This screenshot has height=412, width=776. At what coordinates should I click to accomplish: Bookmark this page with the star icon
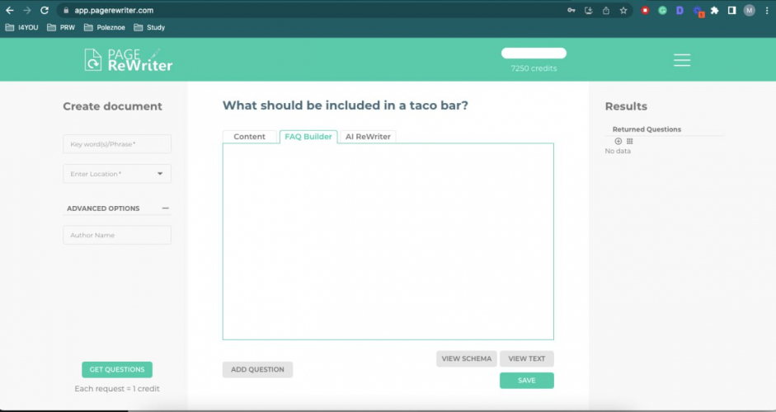pyautogui.click(x=623, y=11)
